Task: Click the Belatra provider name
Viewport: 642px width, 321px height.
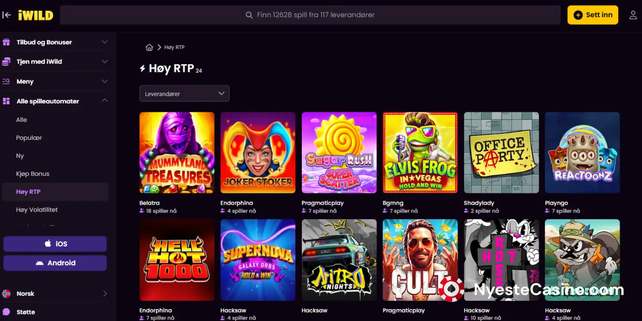Action: [x=149, y=203]
